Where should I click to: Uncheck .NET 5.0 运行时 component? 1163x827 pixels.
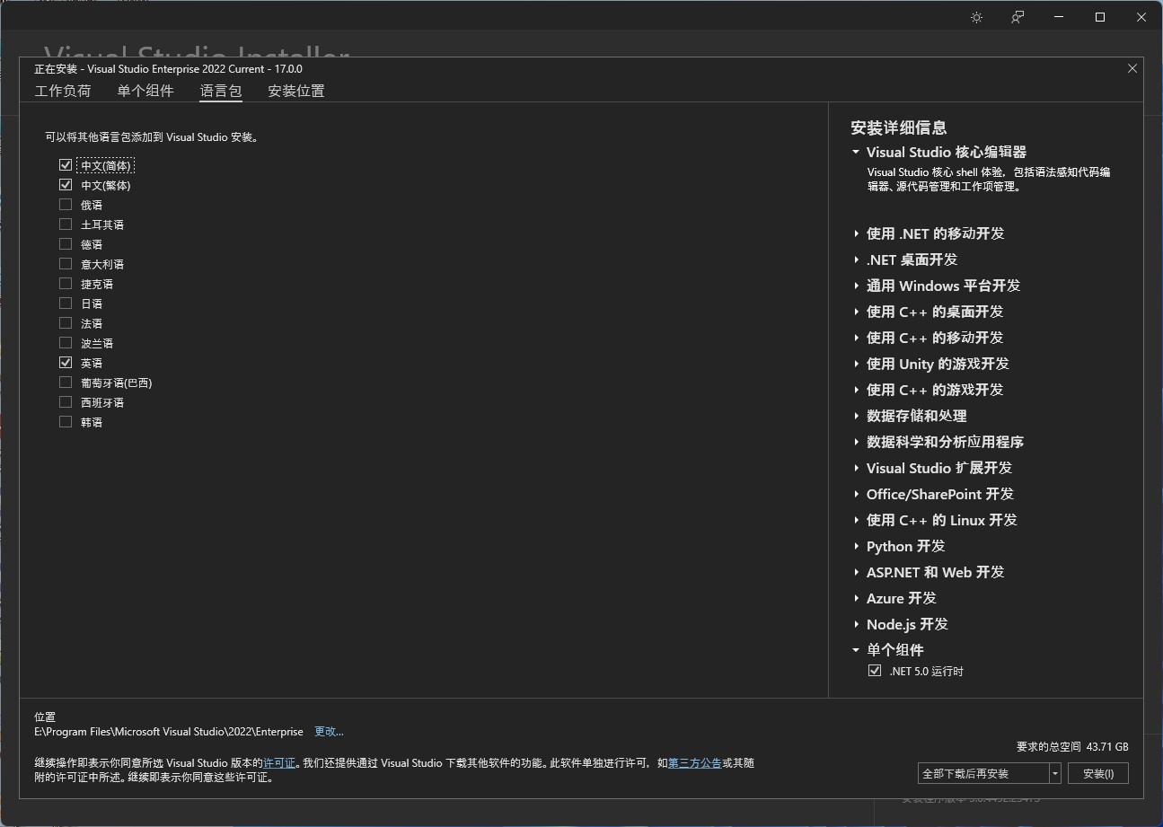(x=875, y=671)
